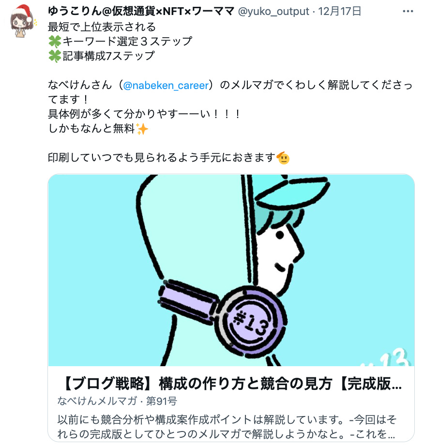Open the @yuko_output handle link
This screenshot has width=424, height=446.
(x=273, y=12)
